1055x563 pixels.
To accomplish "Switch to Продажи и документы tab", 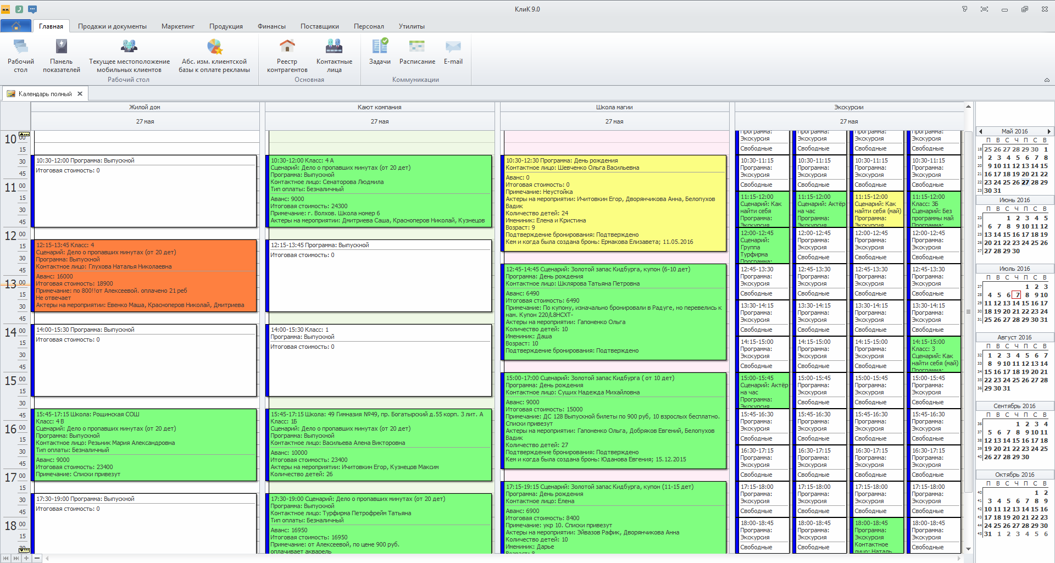I will tap(112, 26).
